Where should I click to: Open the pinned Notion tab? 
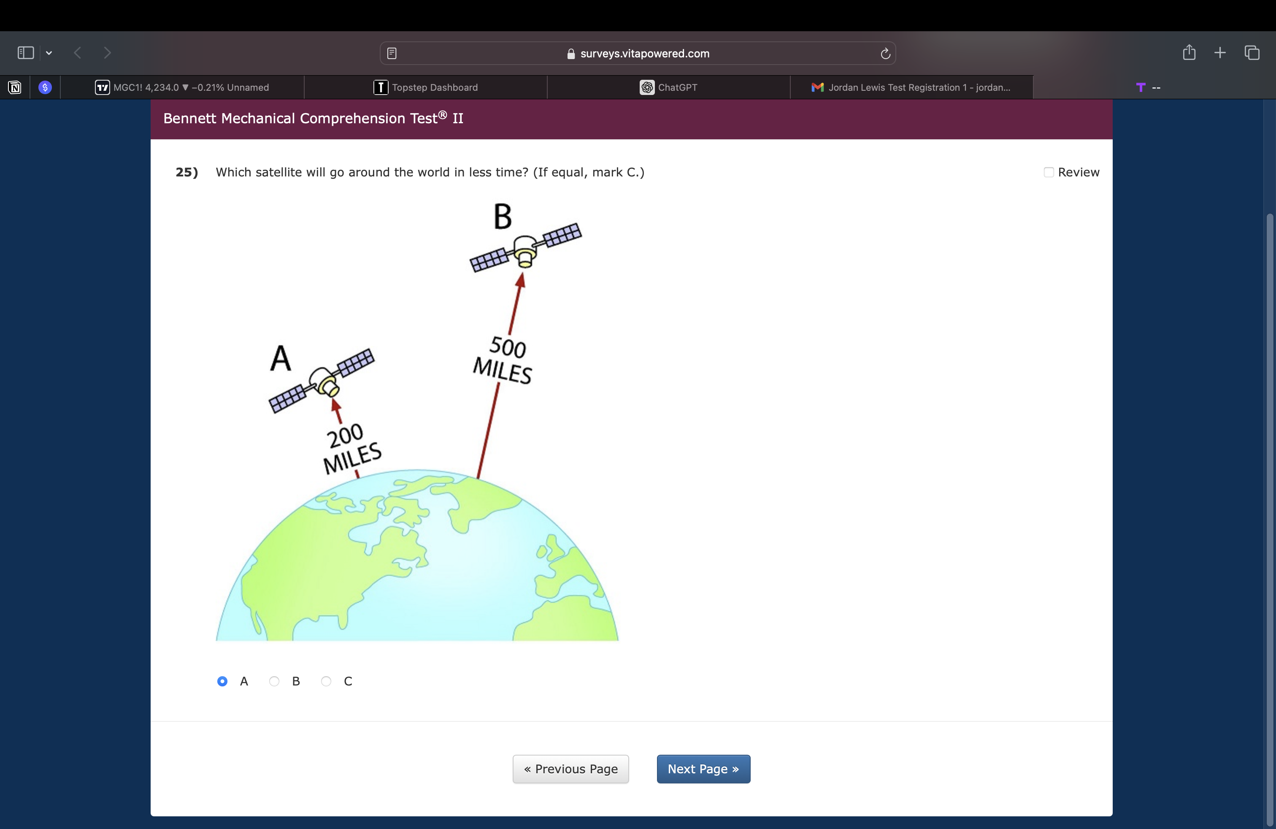click(15, 87)
